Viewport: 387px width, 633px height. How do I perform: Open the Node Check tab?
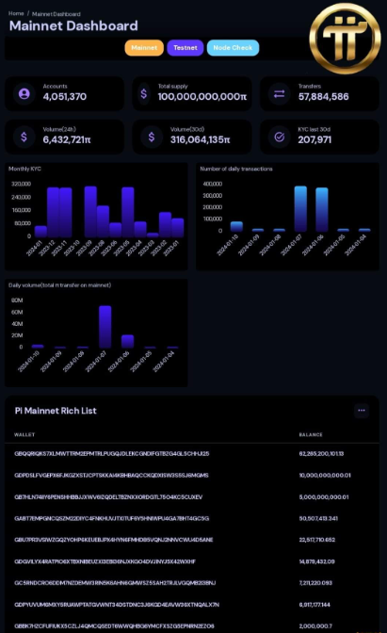point(233,48)
